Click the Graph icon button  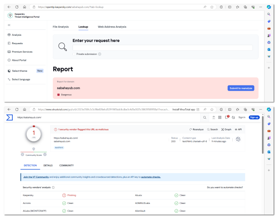pos(226,129)
